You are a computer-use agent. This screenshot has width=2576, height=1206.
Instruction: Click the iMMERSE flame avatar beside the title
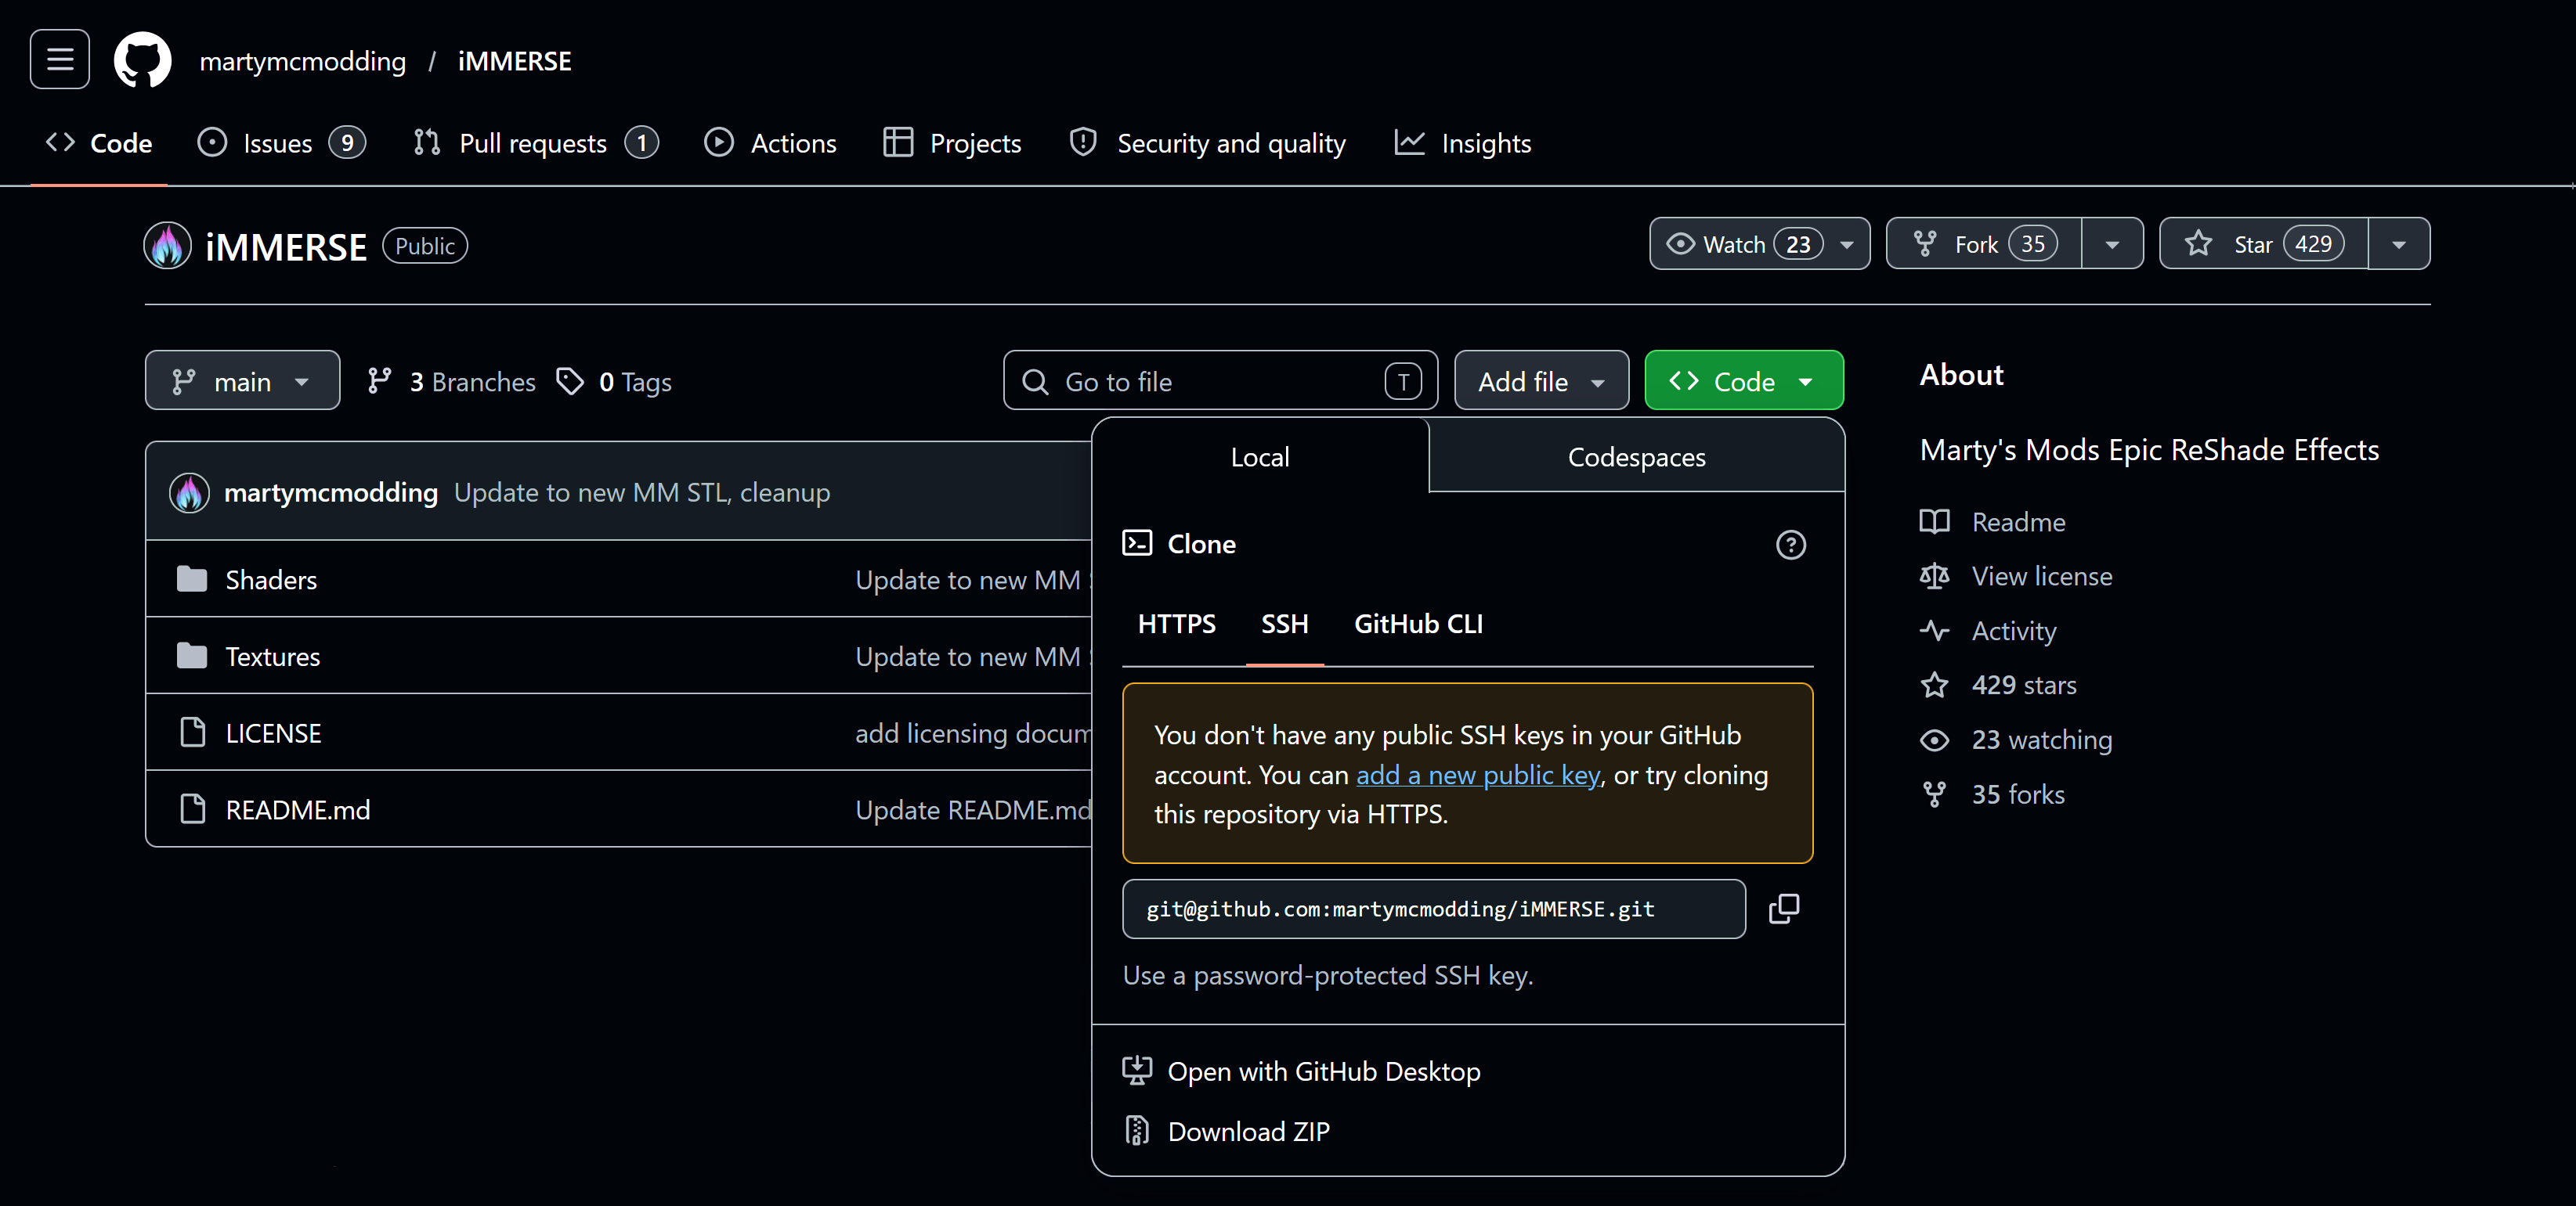[x=168, y=246]
